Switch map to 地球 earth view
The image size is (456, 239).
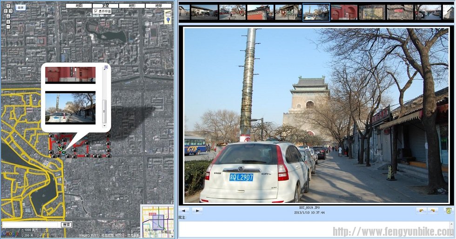[x=158, y=6]
